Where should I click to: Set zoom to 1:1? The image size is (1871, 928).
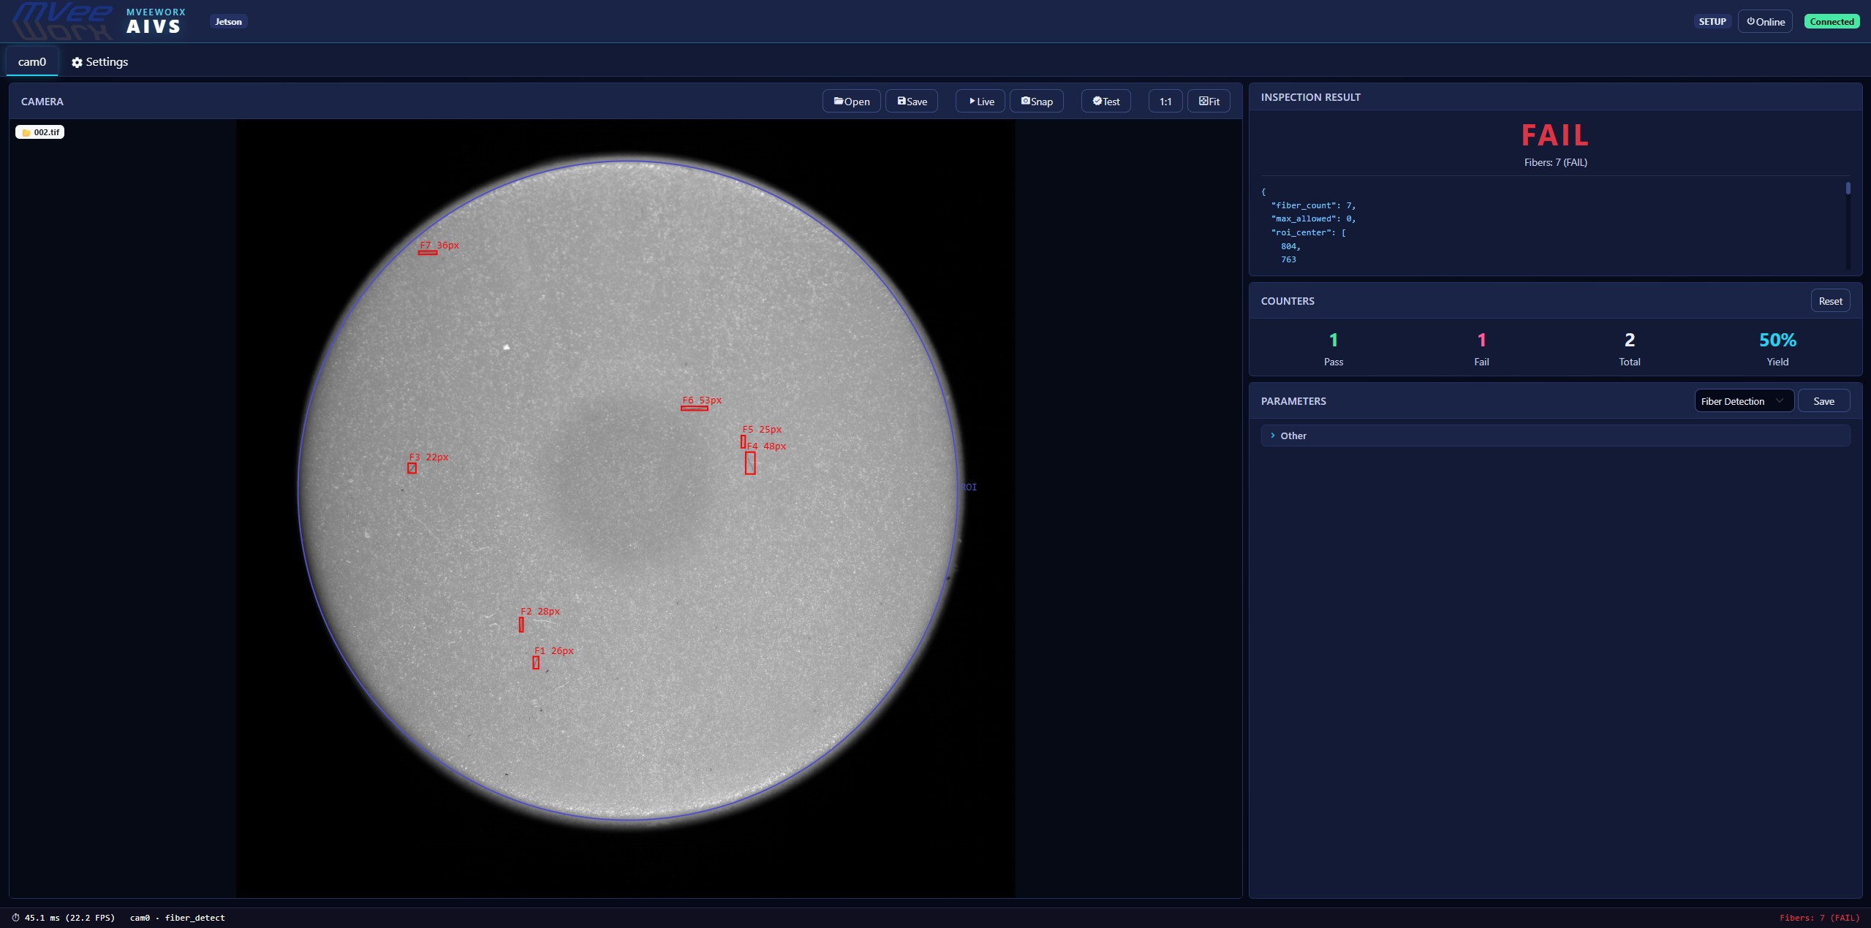[x=1165, y=101]
